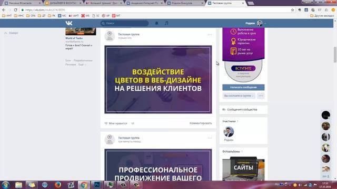The width and height of the screenshot is (337, 189).
Task: Bookmark this page with the star icon
Action: click(x=293, y=10)
